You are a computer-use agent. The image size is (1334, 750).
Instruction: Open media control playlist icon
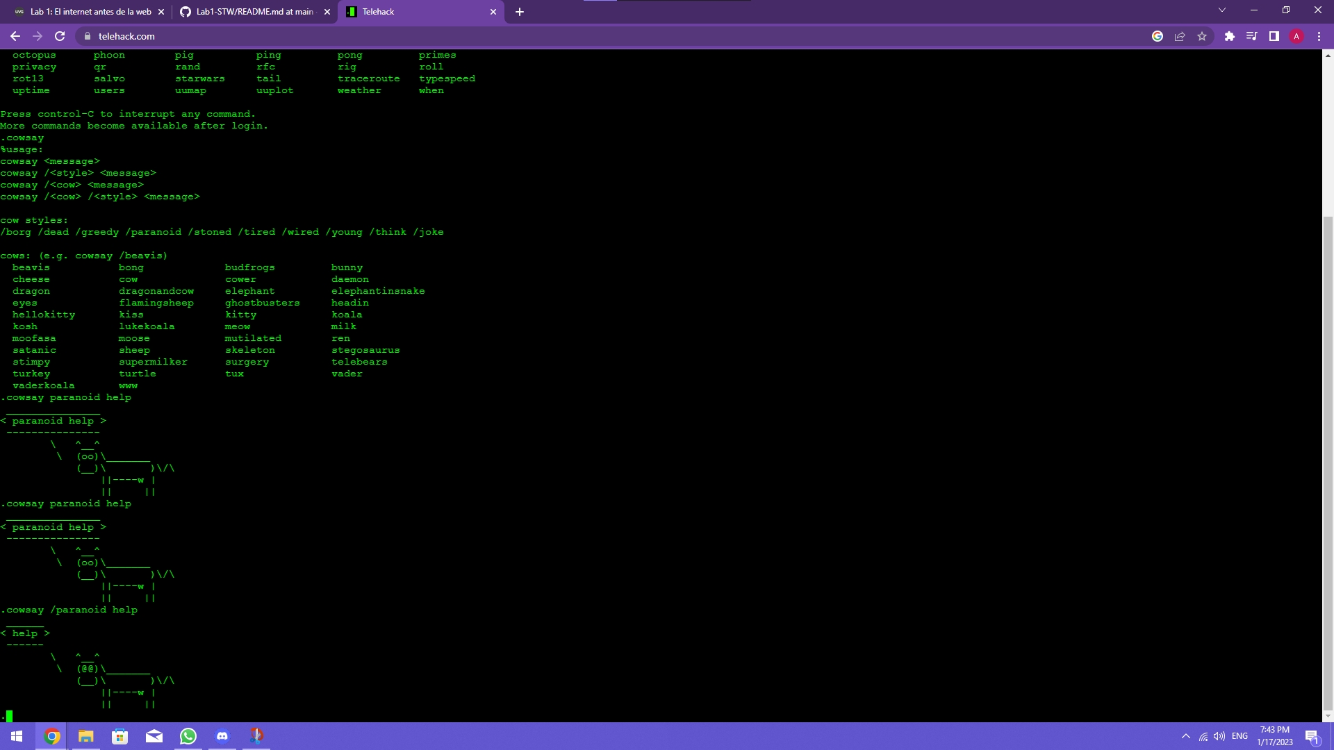pos(1252,36)
